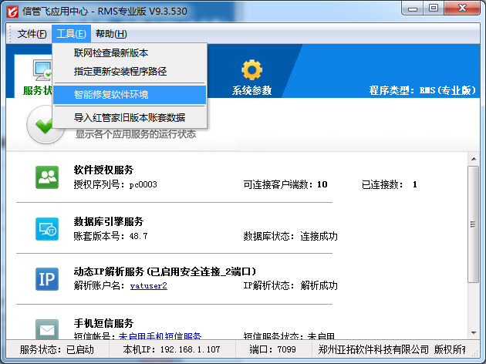Screen dimensions: 486x364
Task: Click the 系统参数 gear icon
Action: 251,70
